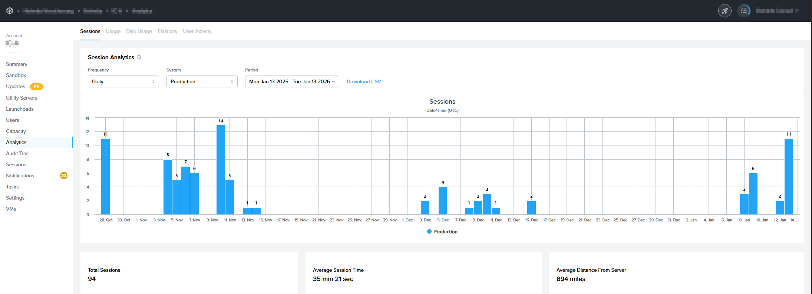
Task: Open the Frequency dropdown set to Daily
Action: point(123,81)
